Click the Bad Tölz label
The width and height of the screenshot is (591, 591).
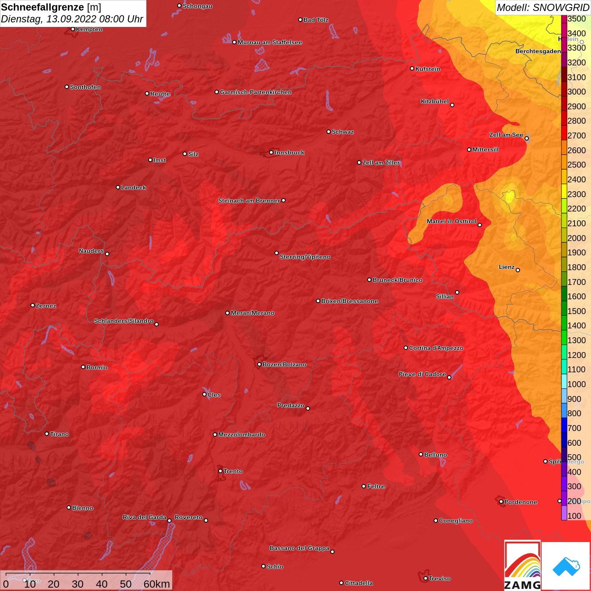coord(316,20)
